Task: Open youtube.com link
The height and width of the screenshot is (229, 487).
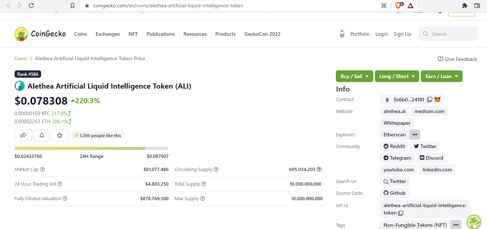Action: [x=398, y=170]
